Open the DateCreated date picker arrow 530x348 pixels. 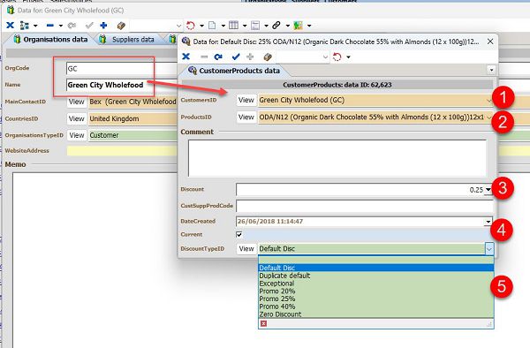(x=488, y=222)
